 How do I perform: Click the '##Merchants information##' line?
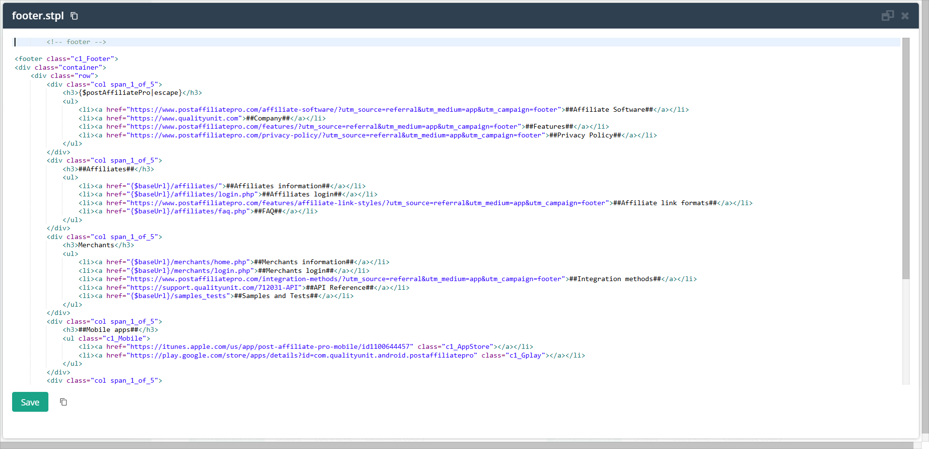234,262
